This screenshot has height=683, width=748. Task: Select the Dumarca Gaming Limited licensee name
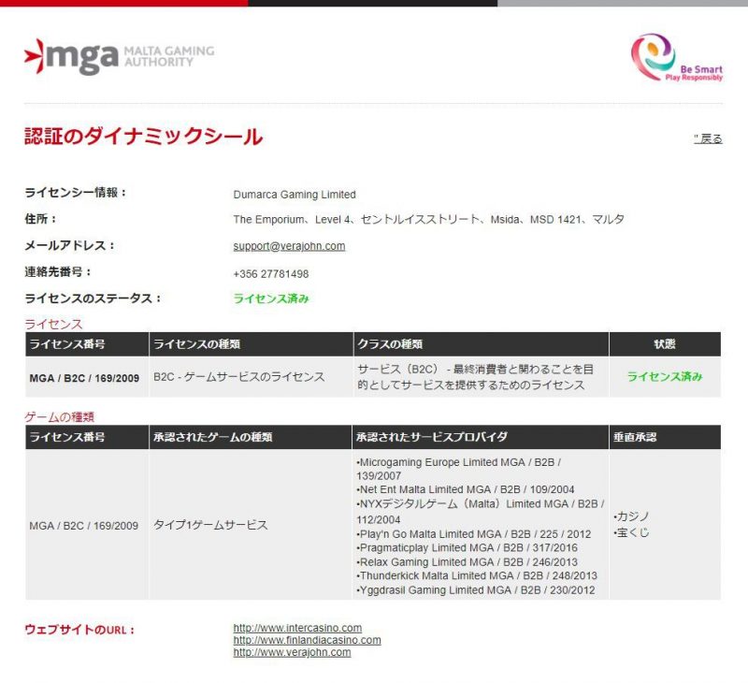click(295, 195)
